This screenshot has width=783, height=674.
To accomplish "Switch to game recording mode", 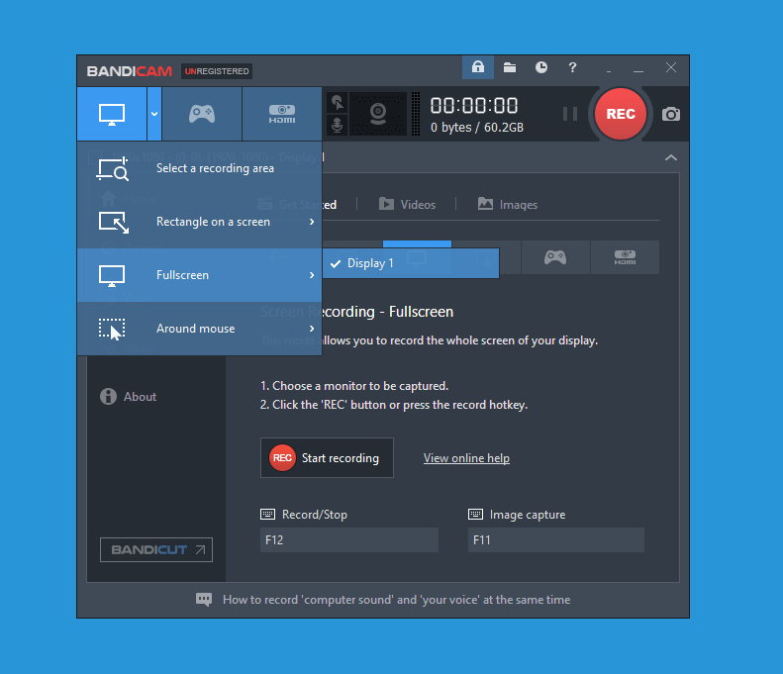I will point(202,115).
